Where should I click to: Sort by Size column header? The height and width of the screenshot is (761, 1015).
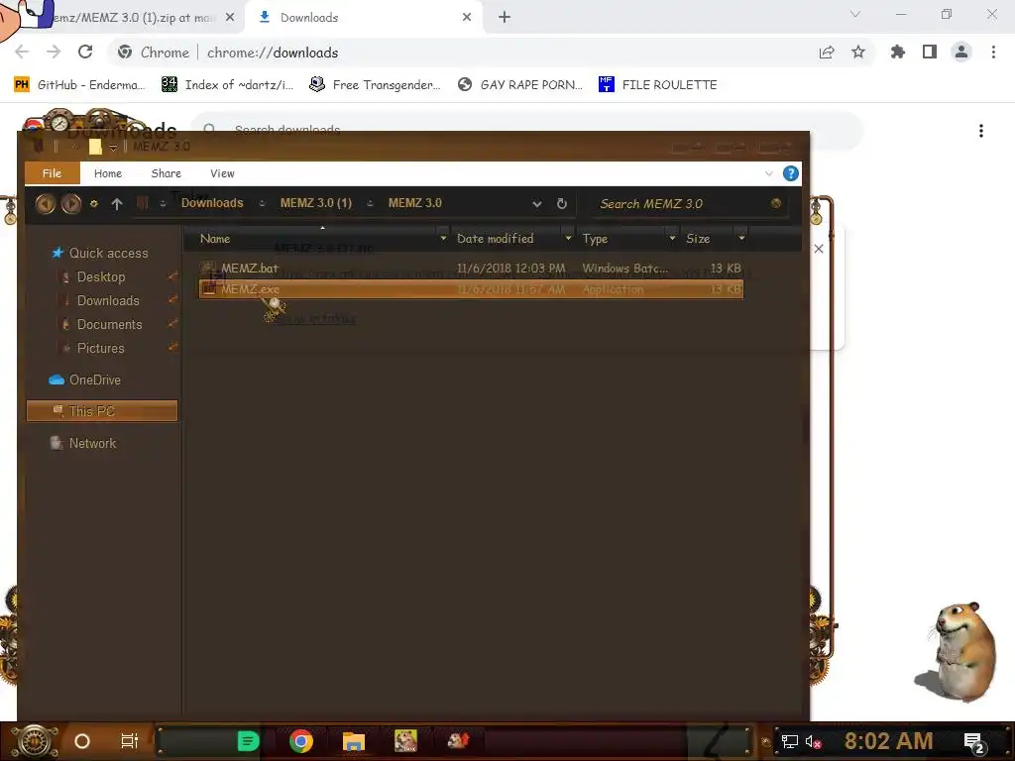click(x=698, y=239)
